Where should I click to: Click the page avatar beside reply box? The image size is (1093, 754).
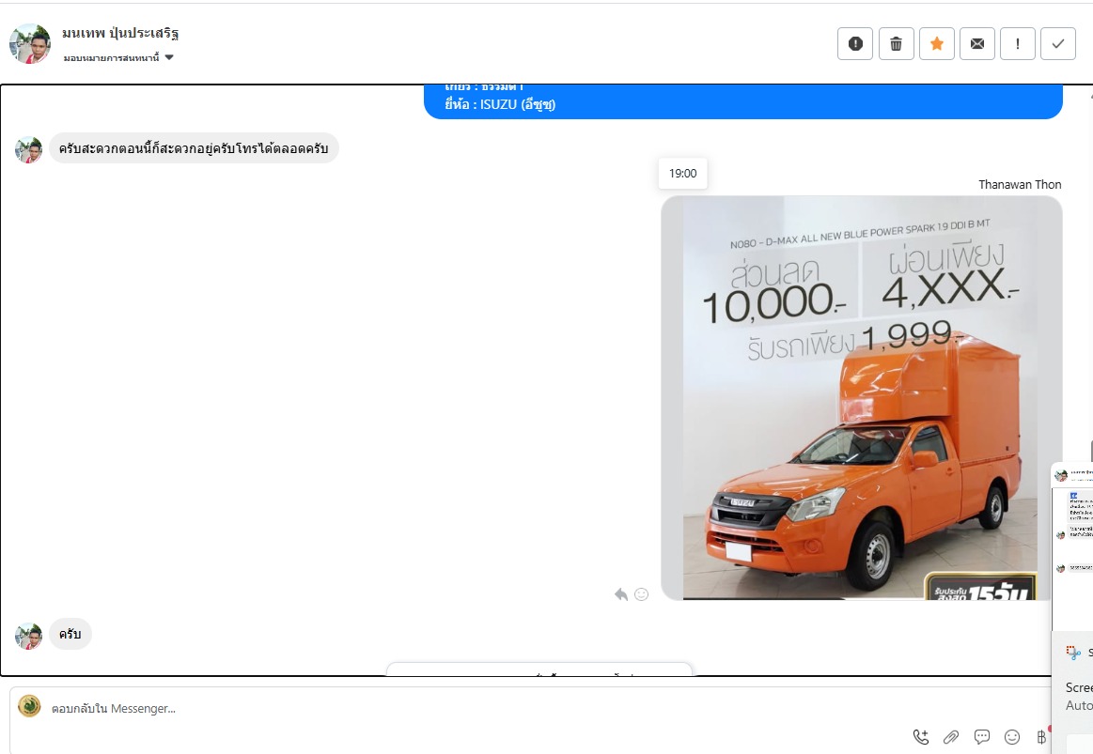coord(29,706)
